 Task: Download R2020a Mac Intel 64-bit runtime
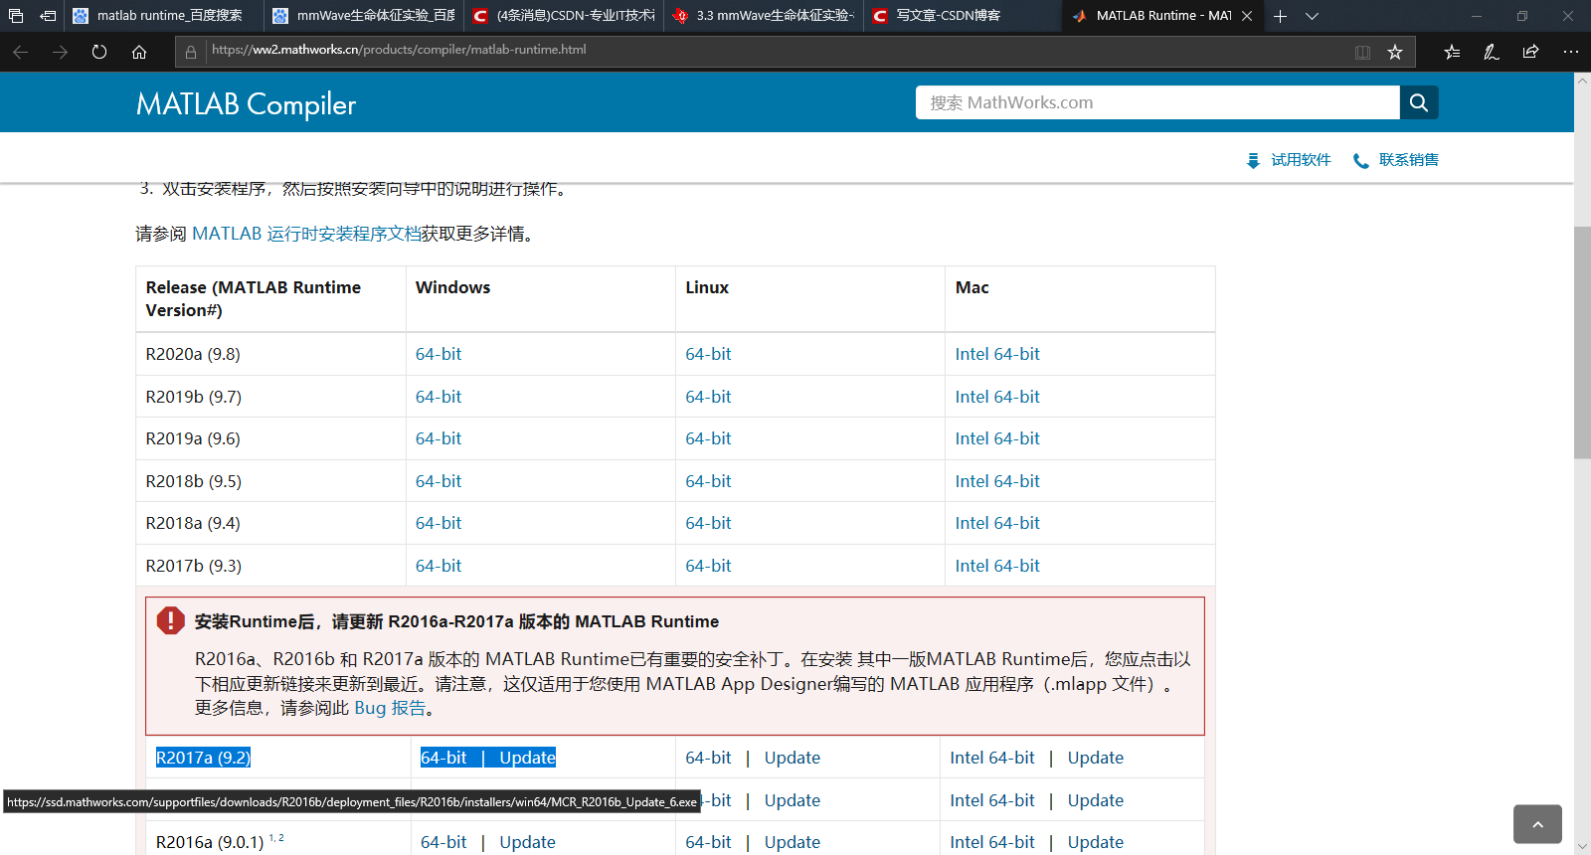pyautogui.click(x=997, y=354)
